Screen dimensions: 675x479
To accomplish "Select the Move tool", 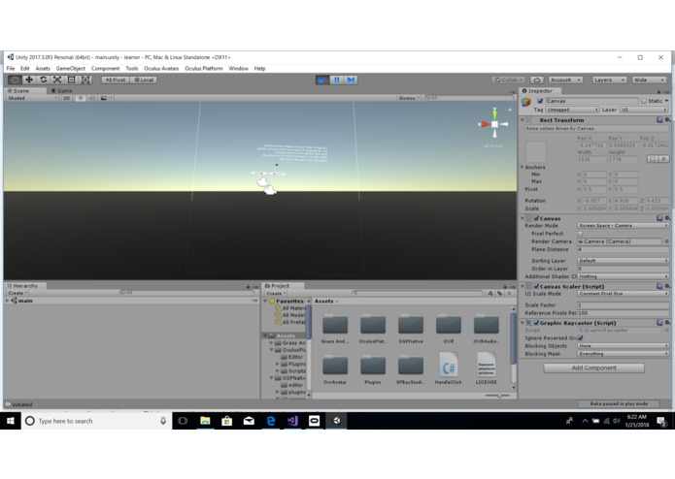I will 29,80.
